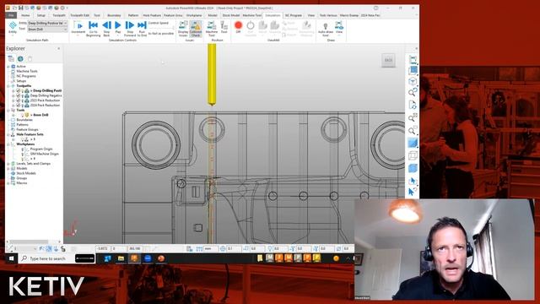The height and width of the screenshot is (304, 540).
Task: Toggle the Collision Check icon
Action: click(196, 28)
